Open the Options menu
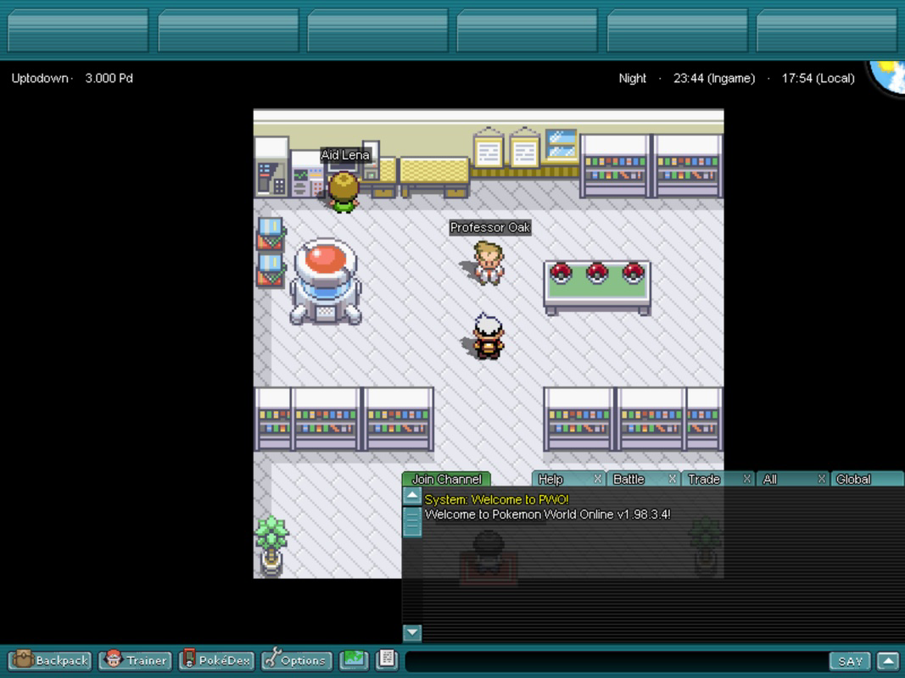 tap(295, 660)
